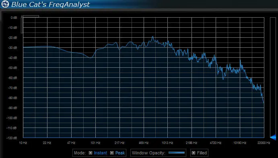This screenshot has height=158, width=278.
Task: Click the "217 Hz" frequency label
Action: click(x=119, y=143)
